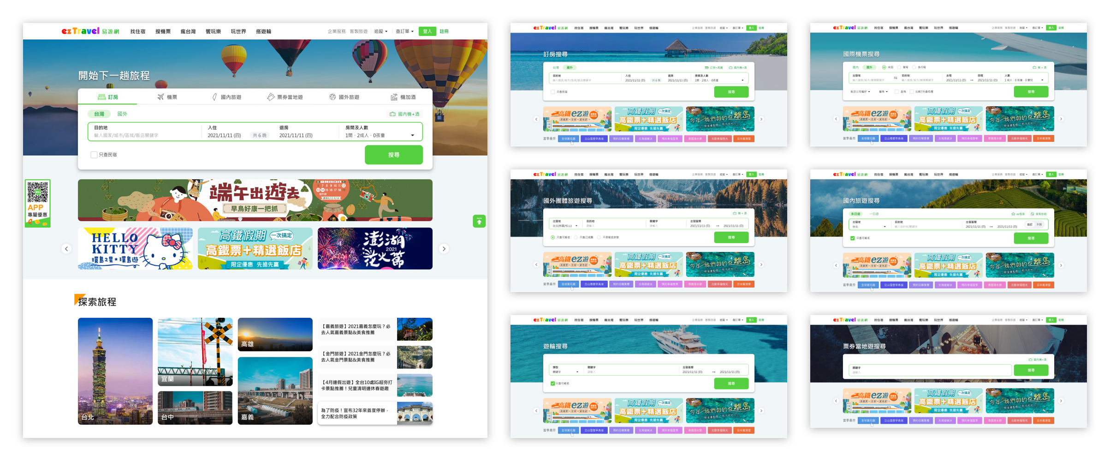Screen dimensions: 1110x461
Task: Select the airplane icon for 機票 search
Action: point(160,97)
